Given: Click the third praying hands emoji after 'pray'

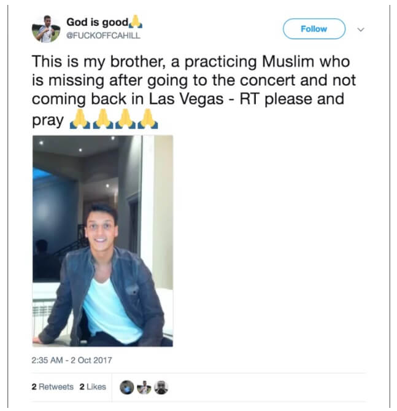Looking at the screenshot, I should 125,121.
